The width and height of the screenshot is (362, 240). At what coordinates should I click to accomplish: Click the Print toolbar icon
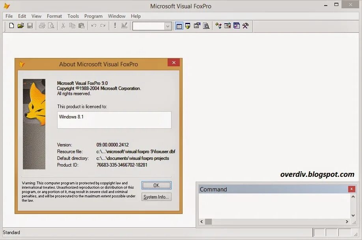[42, 26]
